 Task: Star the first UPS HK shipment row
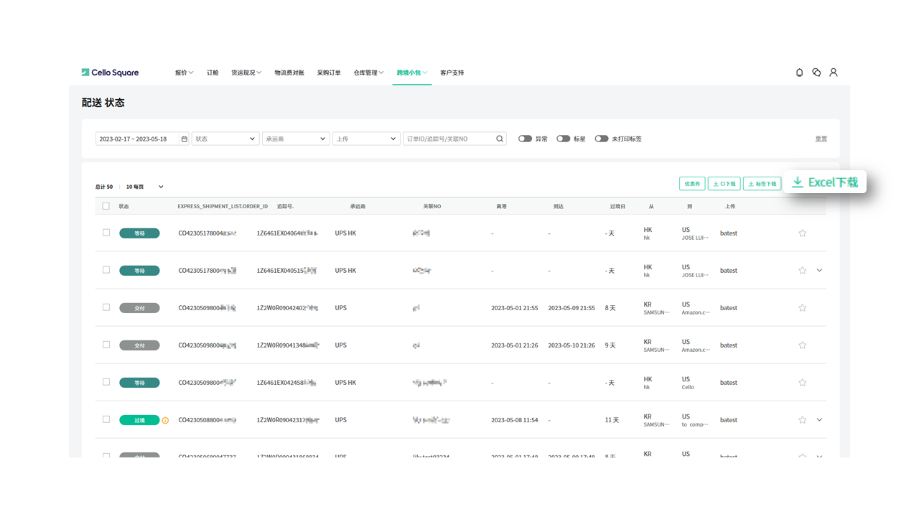pos(803,233)
